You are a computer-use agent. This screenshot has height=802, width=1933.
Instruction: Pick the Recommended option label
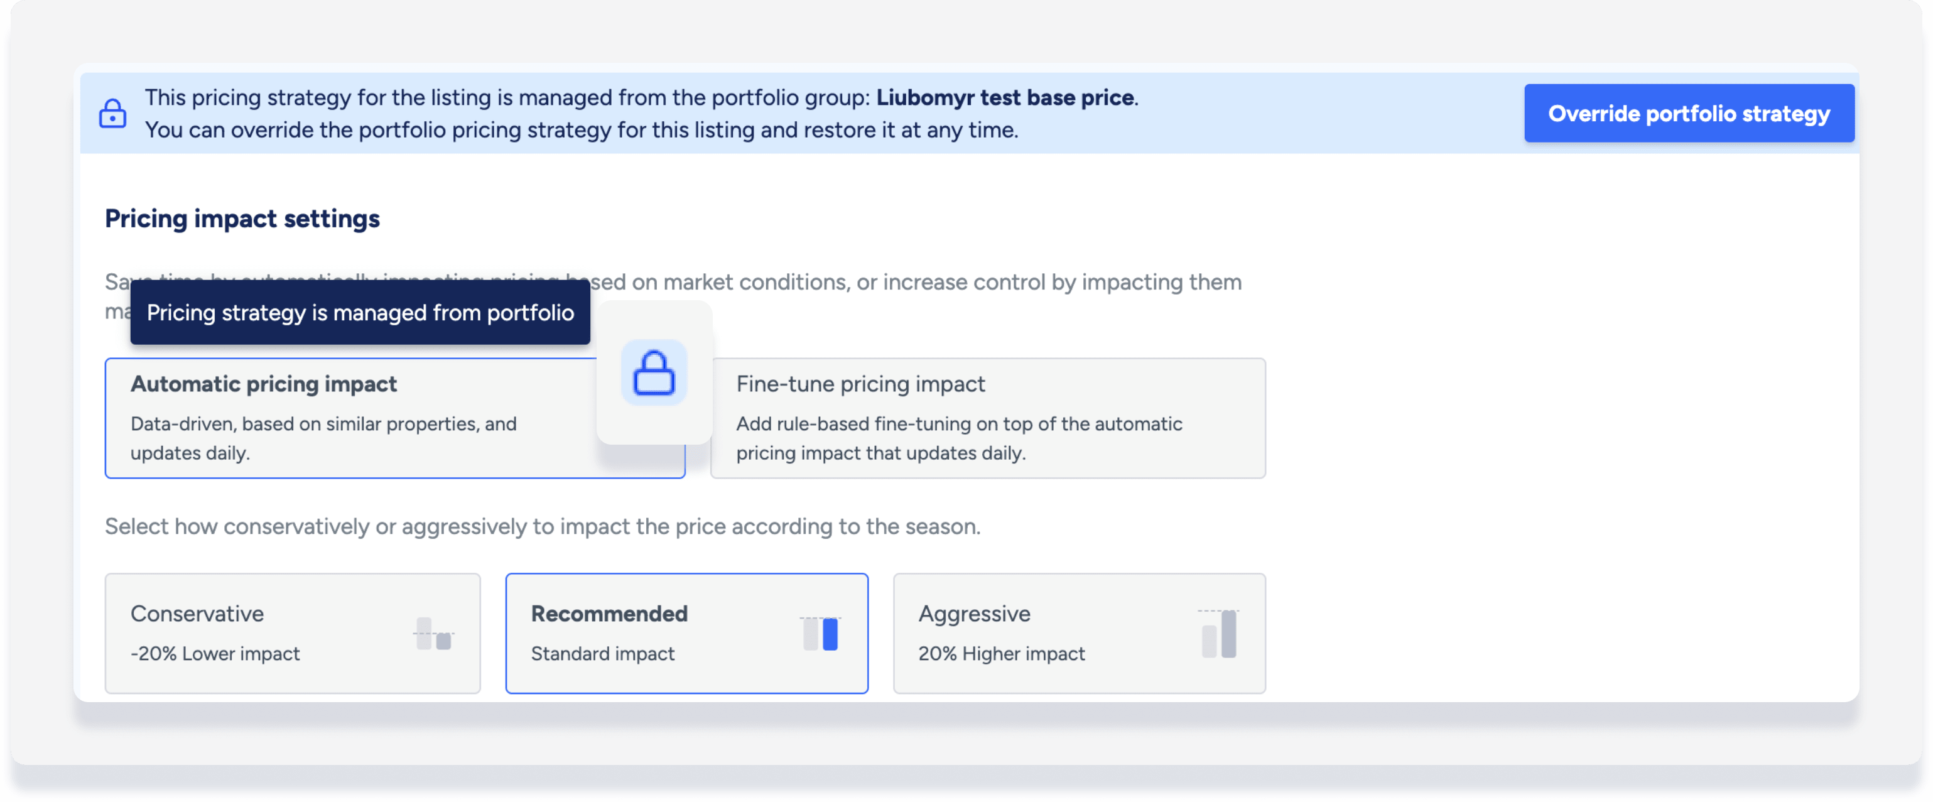609,613
